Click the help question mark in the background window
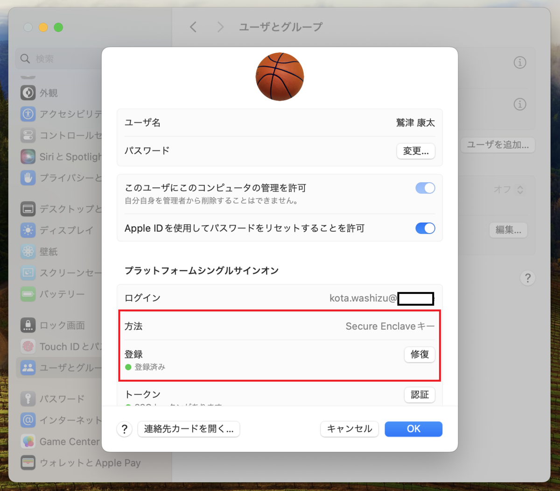 (x=528, y=278)
